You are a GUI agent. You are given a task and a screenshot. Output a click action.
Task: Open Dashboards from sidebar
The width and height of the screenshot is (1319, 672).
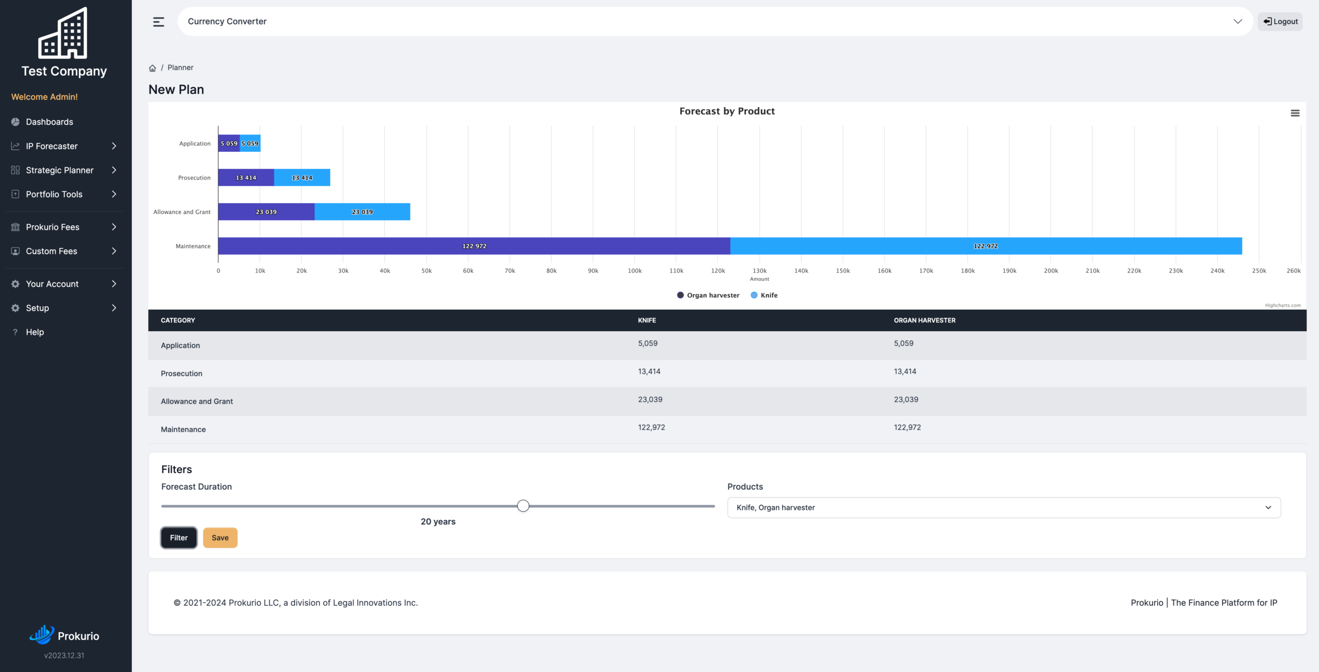click(49, 122)
